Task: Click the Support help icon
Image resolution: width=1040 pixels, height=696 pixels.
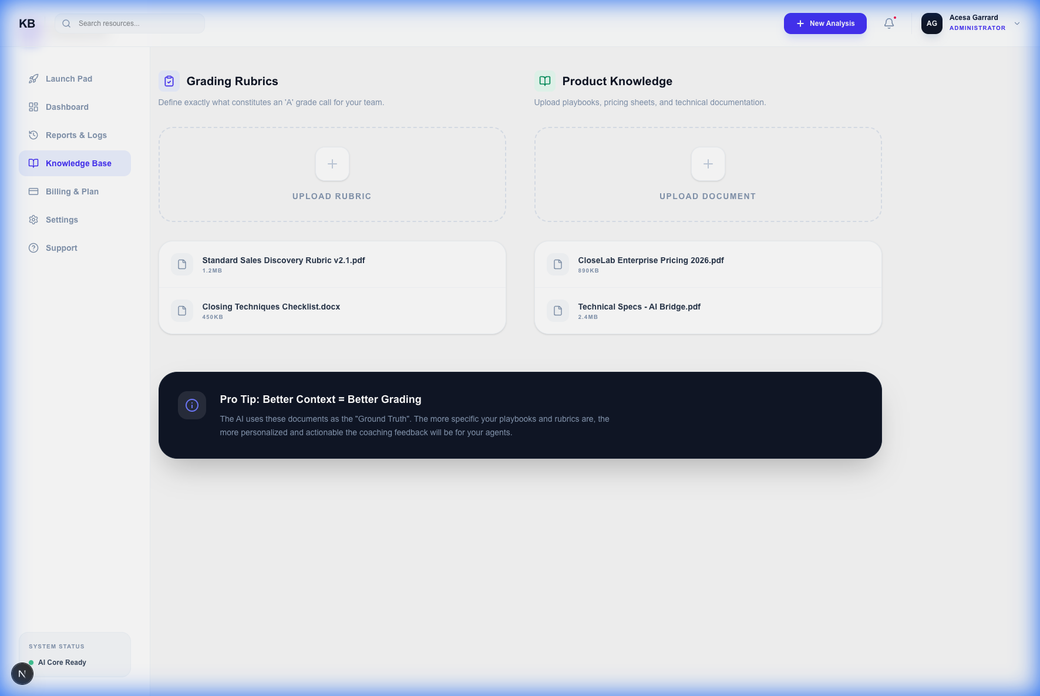Action: tap(33, 248)
